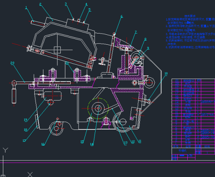The image size is (215, 177).
Task: Select callout number 16 at the bottom
Action: pyautogui.click(x=43, y=144)
